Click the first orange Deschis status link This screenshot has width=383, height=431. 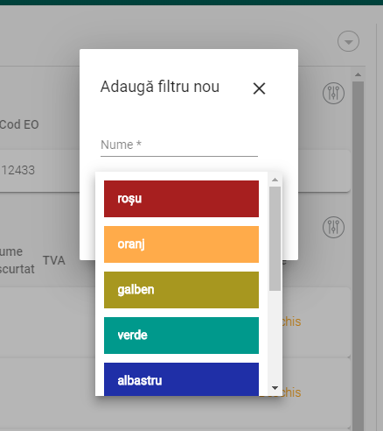(x=291, y=321)
